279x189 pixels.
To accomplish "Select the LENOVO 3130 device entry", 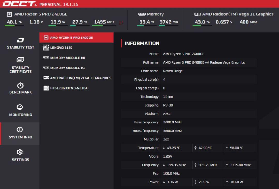I will click(76, 48).
